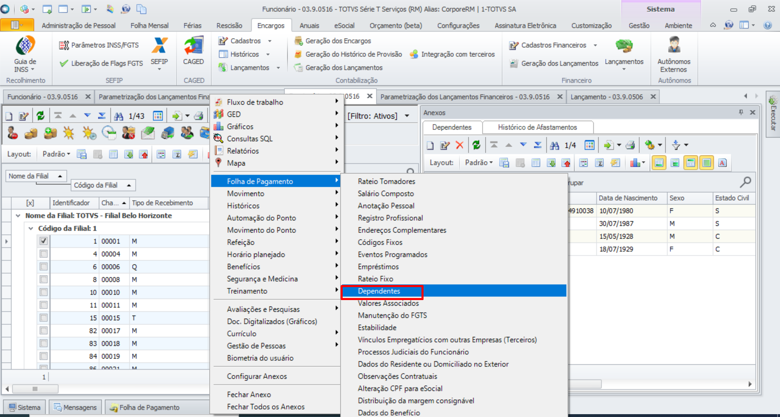Click the Funcionário grid horizontal scrollbar
Screen dimensions: 780x417
coord(35,389)
